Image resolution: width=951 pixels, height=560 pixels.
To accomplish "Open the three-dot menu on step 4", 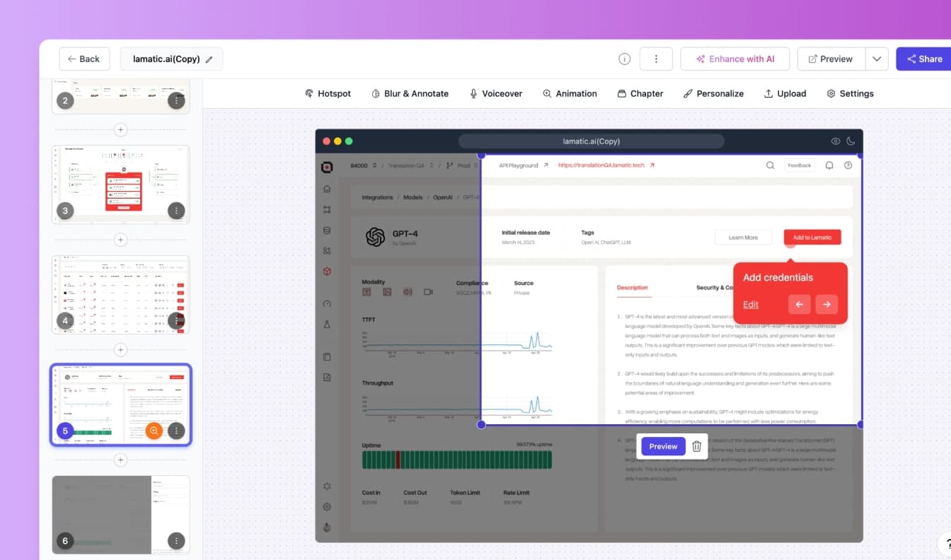I will (x=176, y=320).
